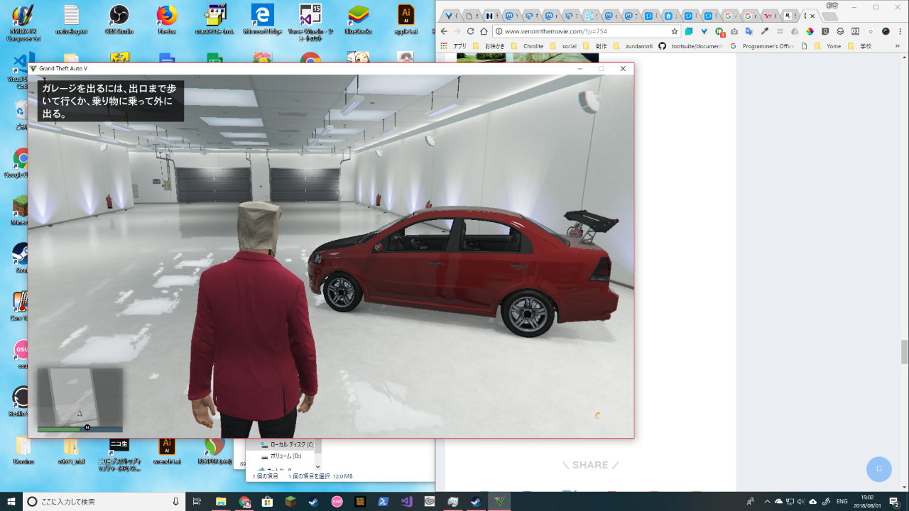Open OBS Studio desktop shortcut
The image size is (909, 511).
tap(119, 16)
